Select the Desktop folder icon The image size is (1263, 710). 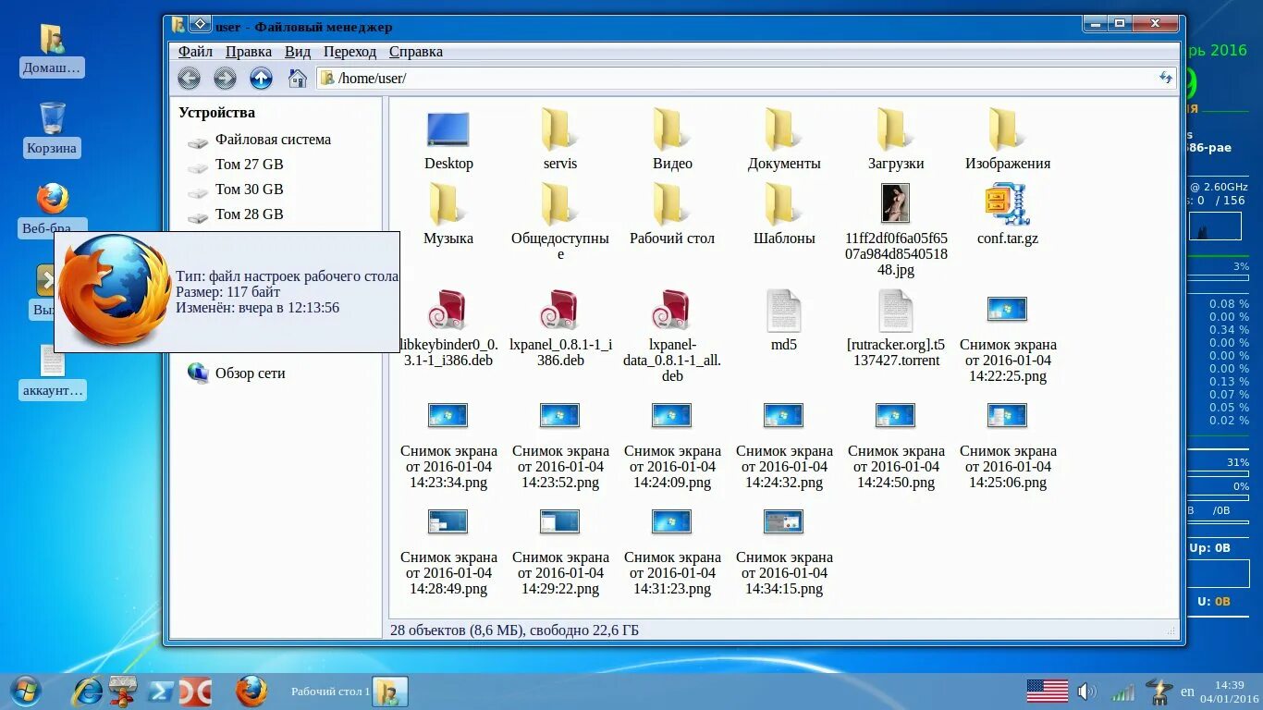448,141
